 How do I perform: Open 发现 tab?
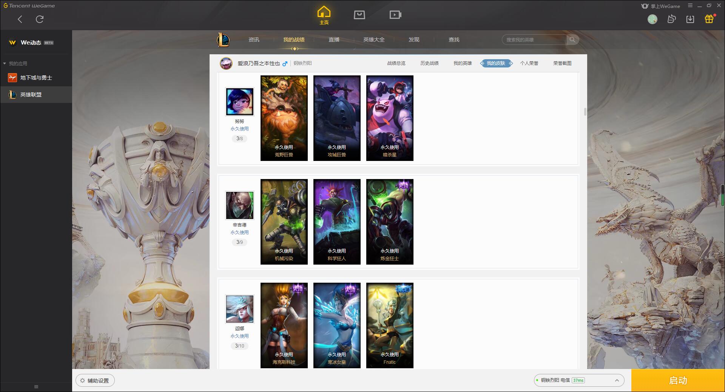click(414, 40)
